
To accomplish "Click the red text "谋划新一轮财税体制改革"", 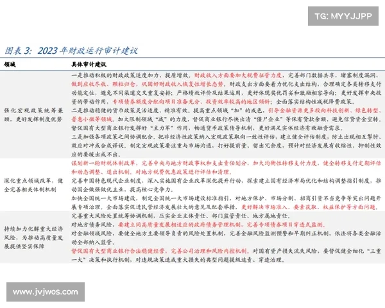I will 103,163.
